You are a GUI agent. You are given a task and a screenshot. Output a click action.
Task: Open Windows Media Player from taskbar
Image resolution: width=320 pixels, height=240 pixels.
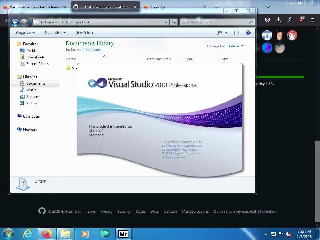[x=85, y=234]
